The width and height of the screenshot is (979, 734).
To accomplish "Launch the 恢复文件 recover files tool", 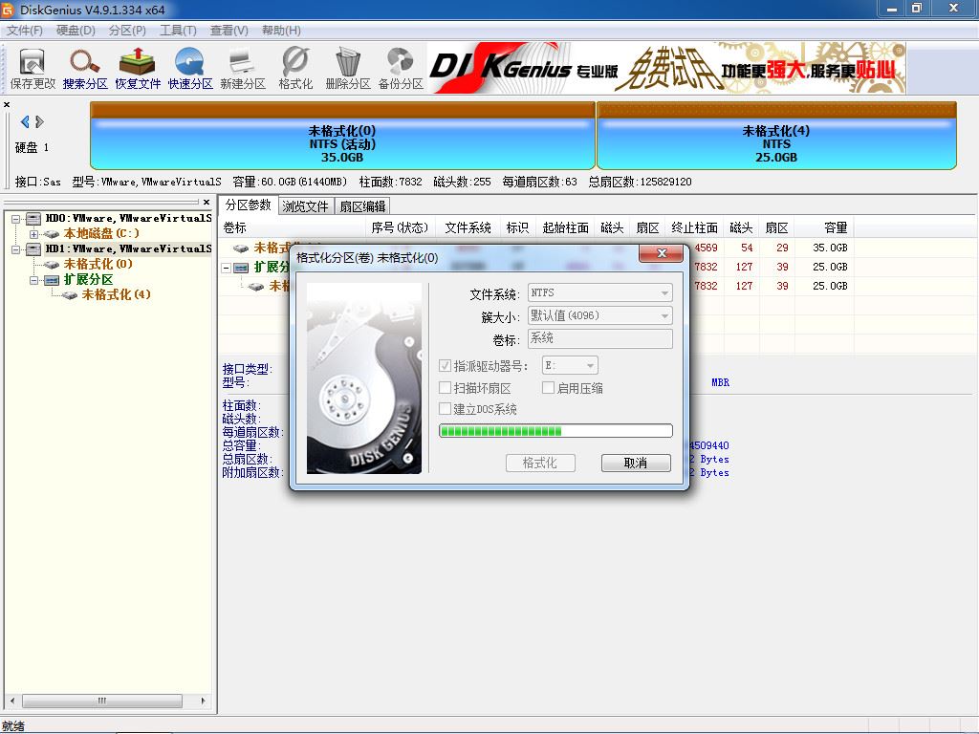I will pyautogui.click(x=138, y=69).
